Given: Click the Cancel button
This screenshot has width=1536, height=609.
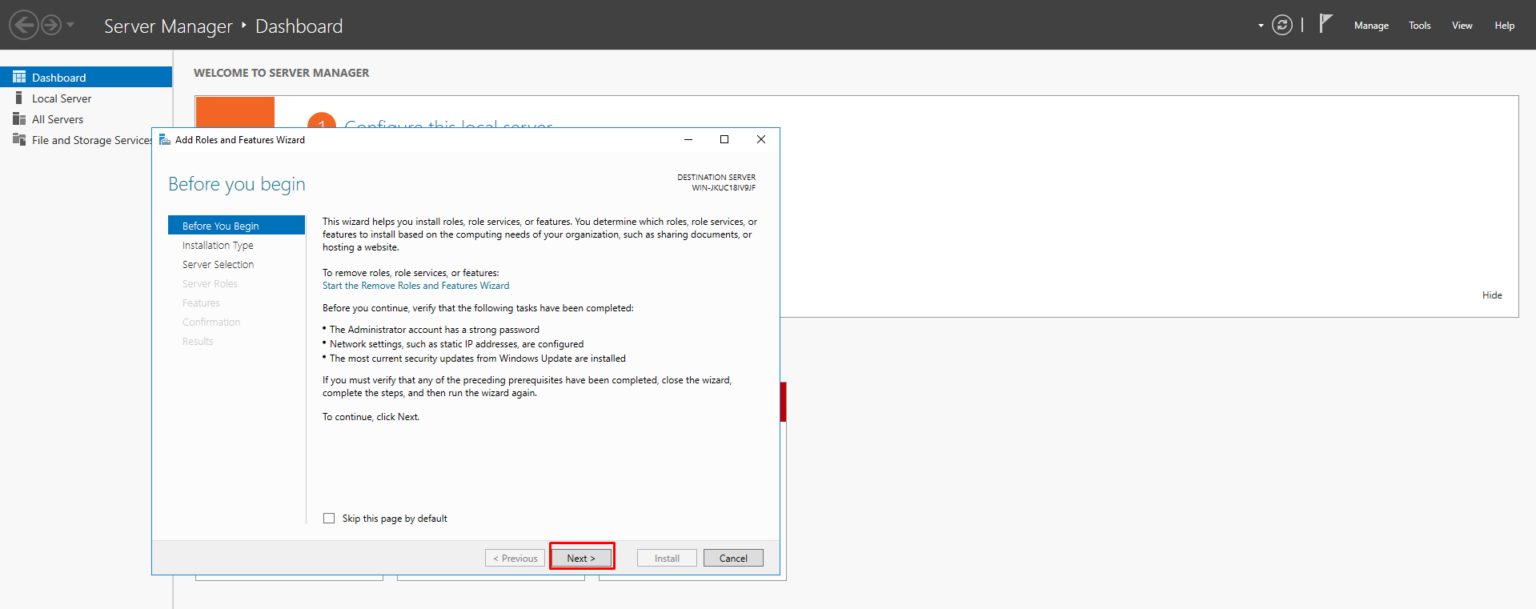Looking at the screenshot, I should [733, 558].
